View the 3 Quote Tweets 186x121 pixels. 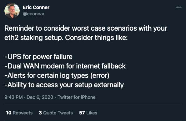[56, 113]
